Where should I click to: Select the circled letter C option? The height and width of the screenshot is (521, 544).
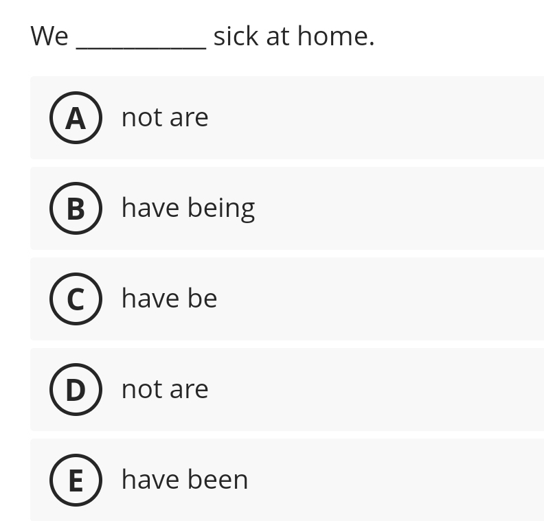76,299
